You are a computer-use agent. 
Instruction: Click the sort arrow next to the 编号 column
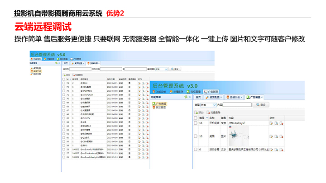click(206, 117)
